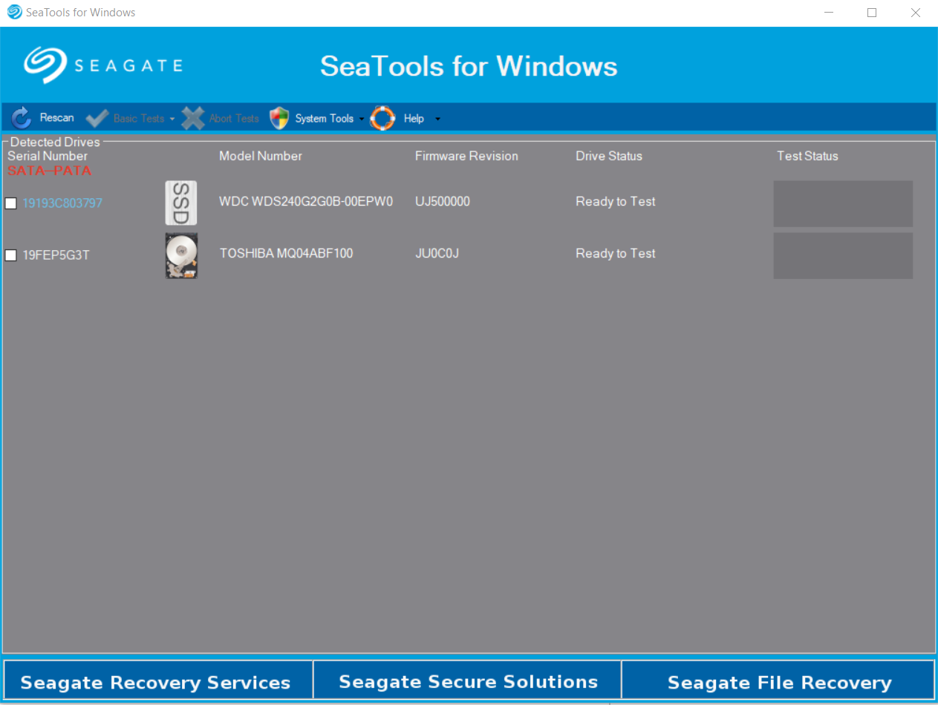Viewport: 938px width, 705px height.
Task: Click Ready to Test for TOSHIBA drive
Action: coord(616,253)
